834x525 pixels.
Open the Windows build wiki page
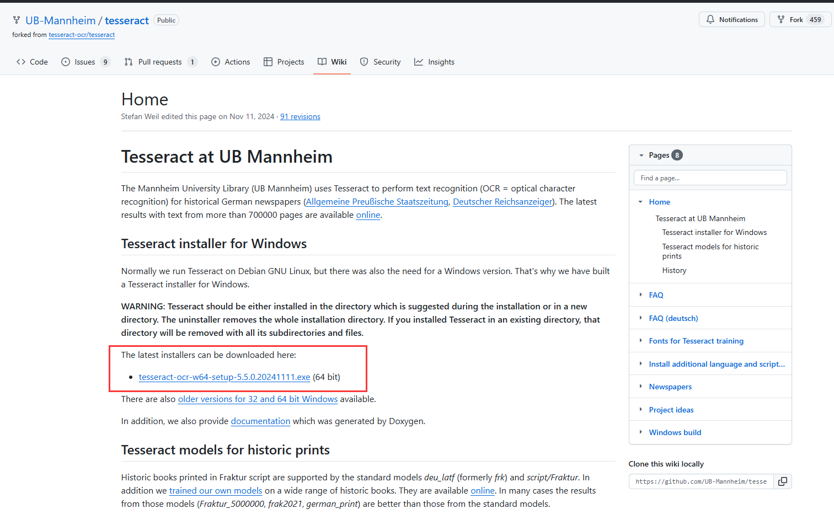(x=675, y=433)
